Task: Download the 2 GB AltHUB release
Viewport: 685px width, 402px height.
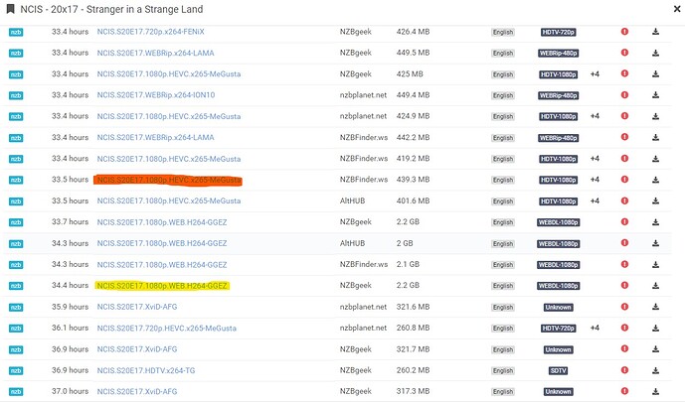Action: tap(656, 243)
